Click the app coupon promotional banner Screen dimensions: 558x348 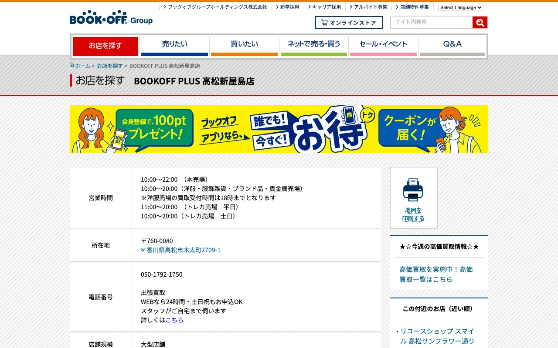coord(279,129)
